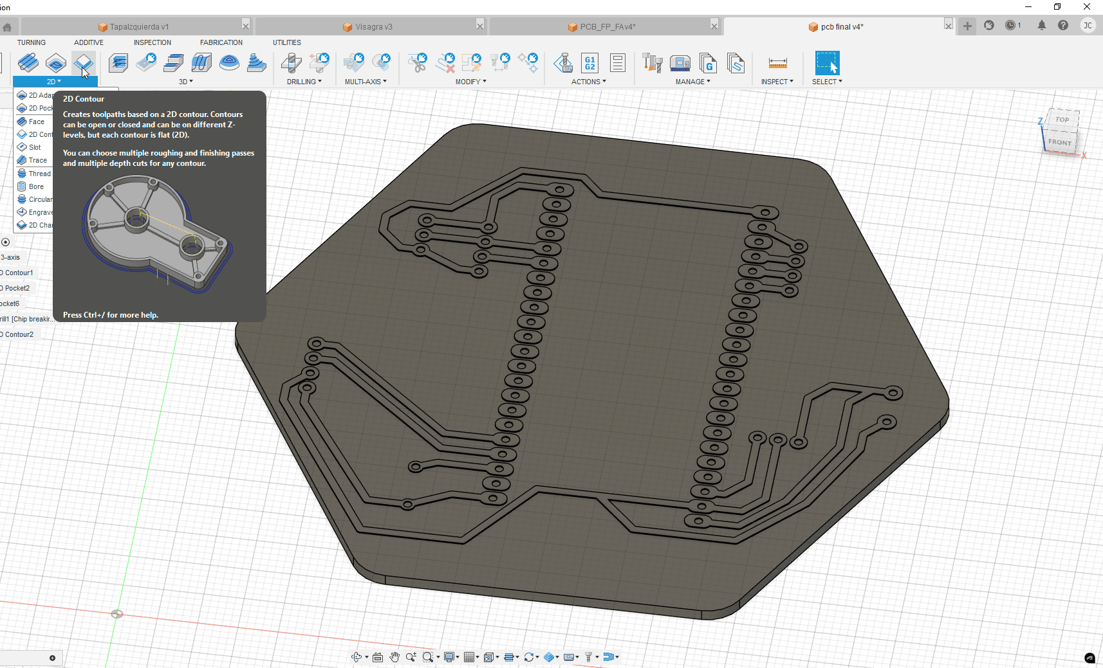Open a new design tab with plus button
Viewport: 1103px width, 668px height.
pyautogui.click(x=967, y=26)
